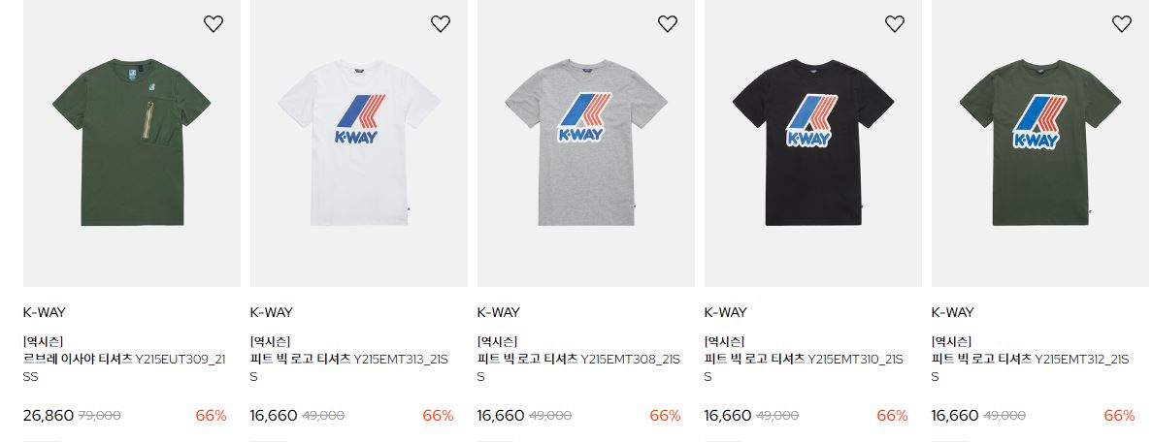Open the green pocket t-shirt image
Image resolution: width=1152 pixels, height=442 pixels.
[x=132, y=143]
